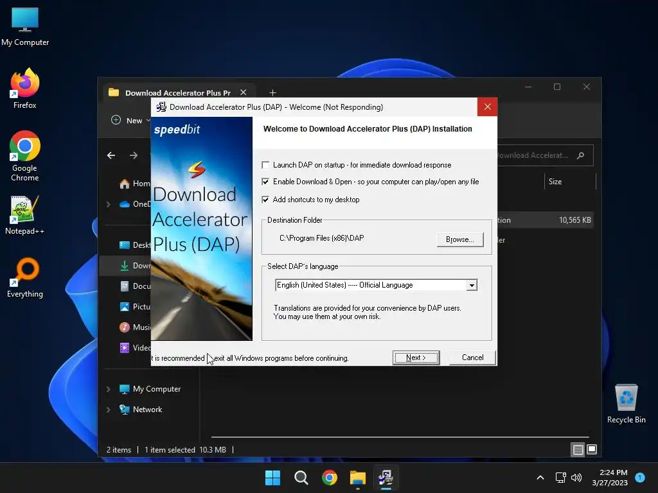Viewport: 658px width, 493px height.
Task: Close the DAP installer dialog
Action: point(487,107)
